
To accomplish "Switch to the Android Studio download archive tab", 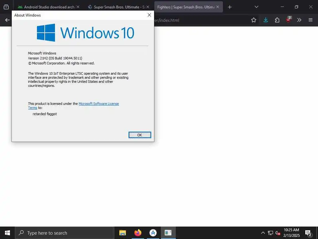I will [x=47, y=7].
